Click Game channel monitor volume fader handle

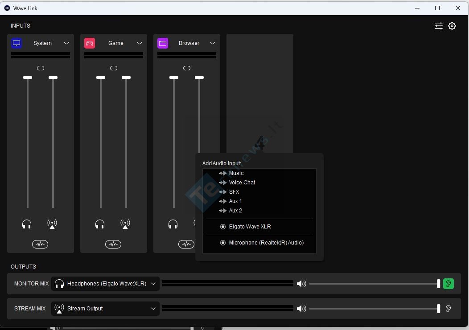[101, 77]
